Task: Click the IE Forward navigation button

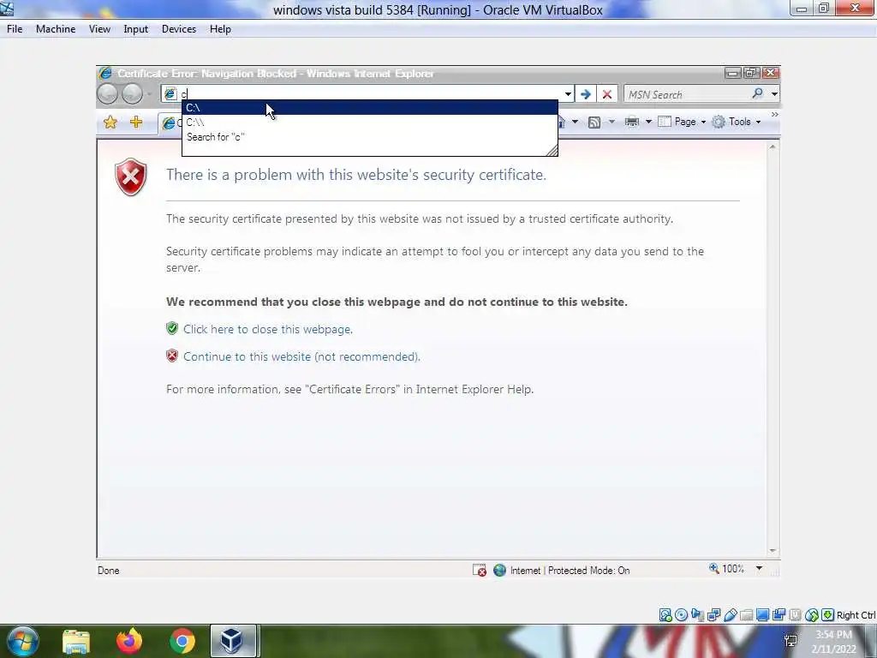Action: (x=132, y=94)
